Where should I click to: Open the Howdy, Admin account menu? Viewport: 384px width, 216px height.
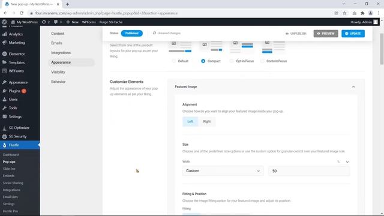tap(364, 22)
